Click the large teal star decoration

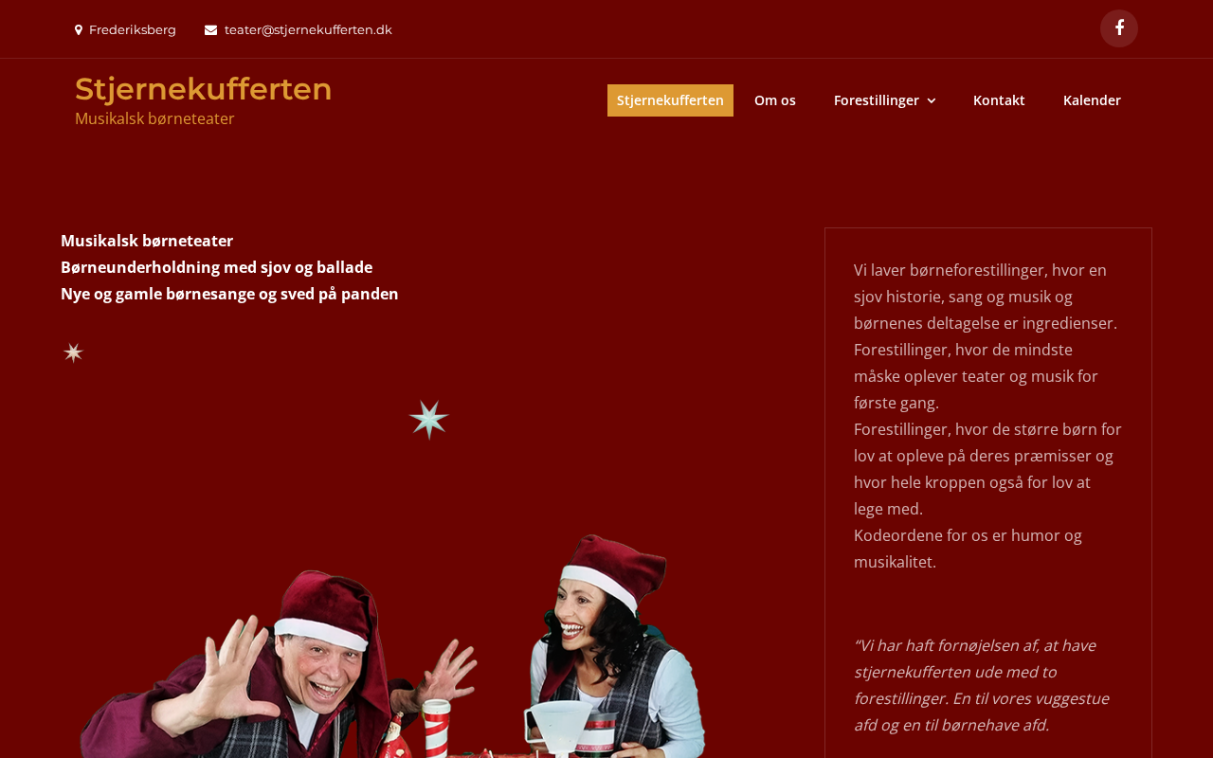tap(428, 419)
